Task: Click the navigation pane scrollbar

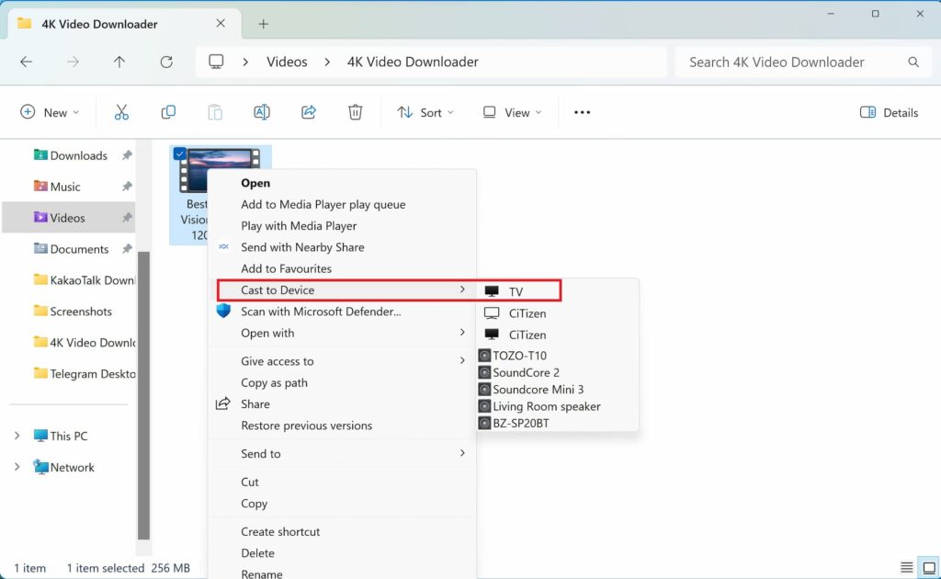Action: [x=143, y=396]
